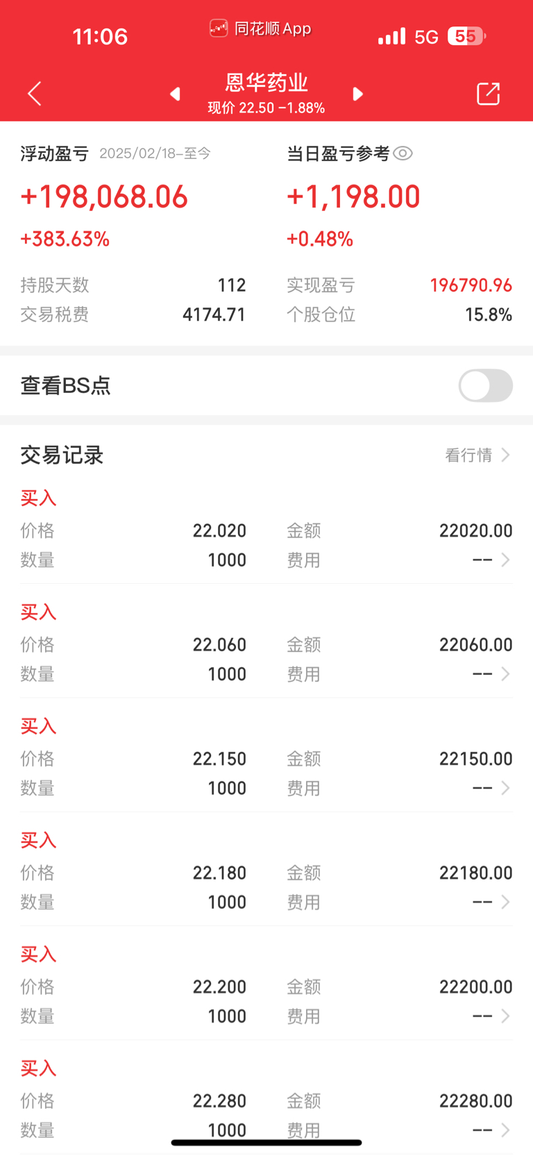The height and width of the screenshot is (1156, 533).
Task: Open fee chevron of the 22.280 buy record
Action: pos(506,1130)
